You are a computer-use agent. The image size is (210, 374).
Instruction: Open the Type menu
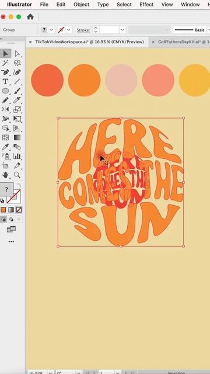pyautogui.click(x=103, y=5)
